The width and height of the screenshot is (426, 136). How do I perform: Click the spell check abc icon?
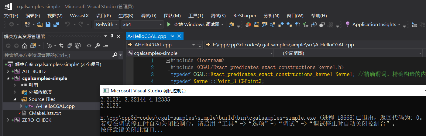pyautogui.click(x=306, y=25)
